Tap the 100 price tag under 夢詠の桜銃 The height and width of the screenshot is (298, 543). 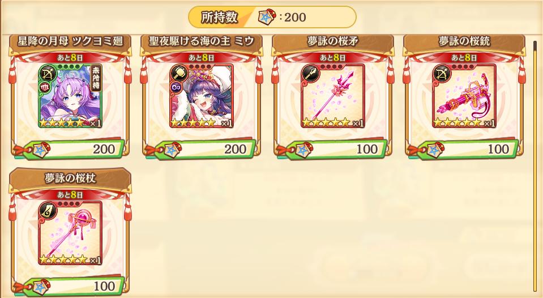463,150
